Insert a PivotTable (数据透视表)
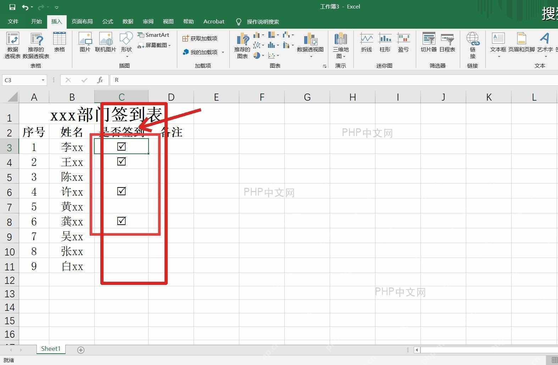 point(12,45)
